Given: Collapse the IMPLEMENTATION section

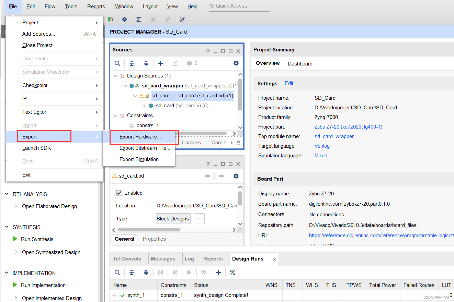Looking at the screenshot, I should (x=7, y=273).
